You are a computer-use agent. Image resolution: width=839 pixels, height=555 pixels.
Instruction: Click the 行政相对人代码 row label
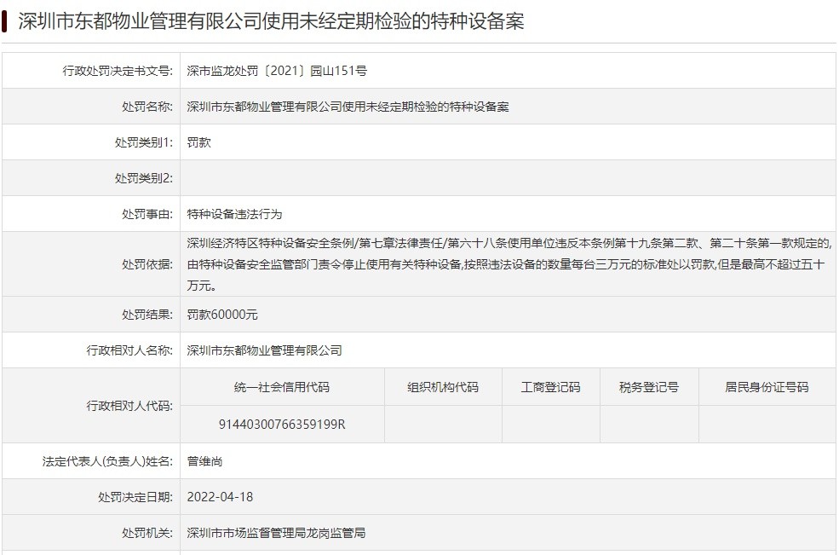click(129, 406)
